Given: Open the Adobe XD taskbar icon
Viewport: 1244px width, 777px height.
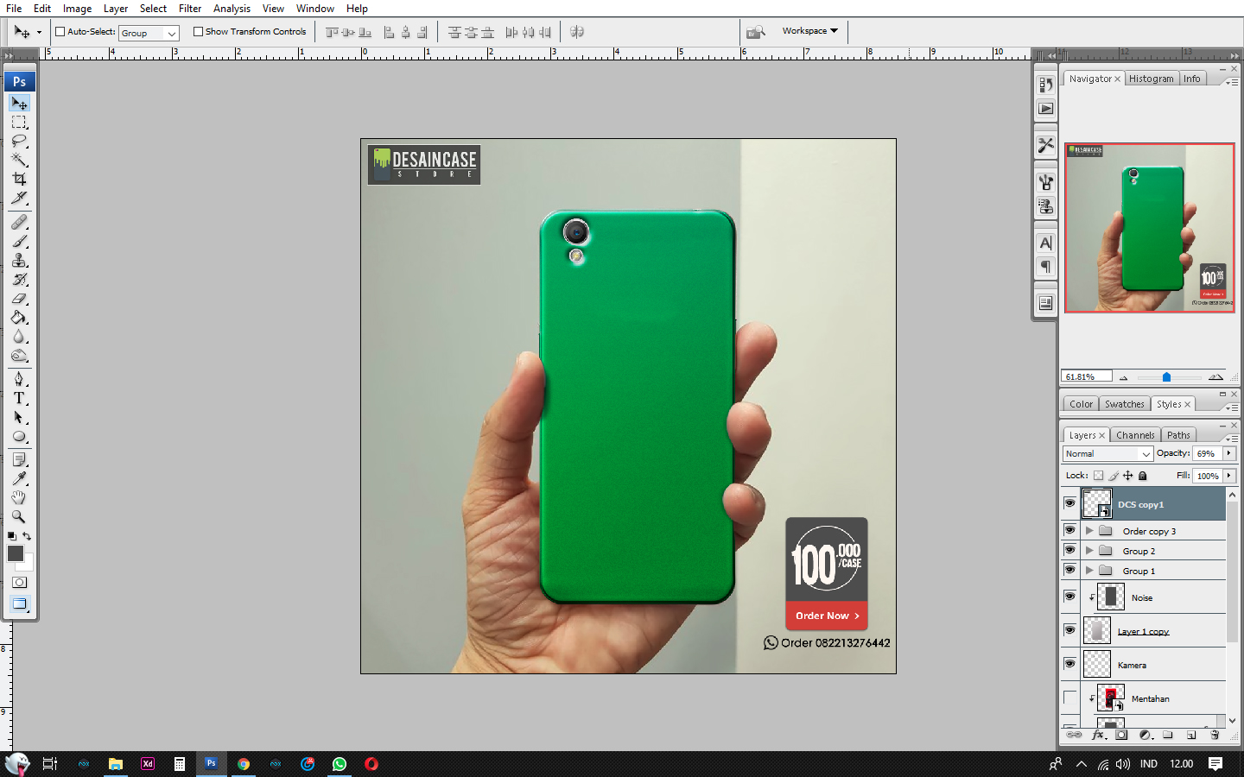Looking at the screenshot, I should (x=148, y=763).
